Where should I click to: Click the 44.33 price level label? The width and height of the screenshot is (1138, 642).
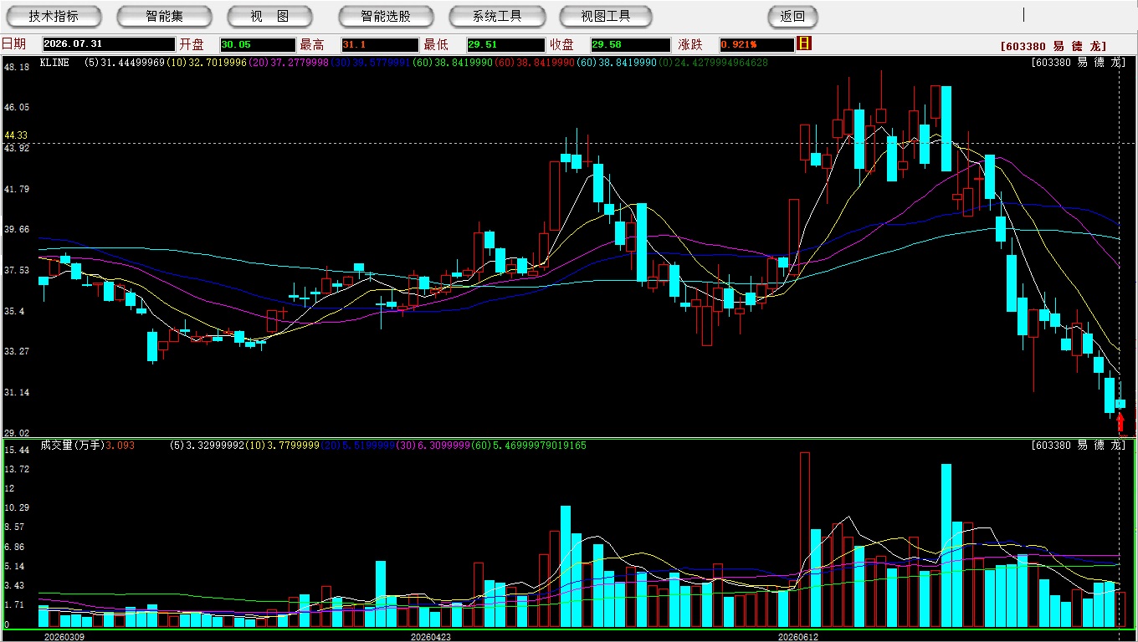point(16,135)
